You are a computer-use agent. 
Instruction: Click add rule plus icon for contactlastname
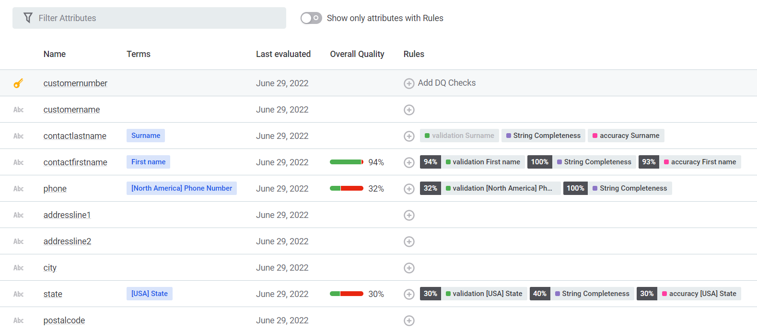409,136
